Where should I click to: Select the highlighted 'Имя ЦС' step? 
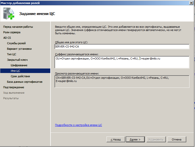click(25, 71)
